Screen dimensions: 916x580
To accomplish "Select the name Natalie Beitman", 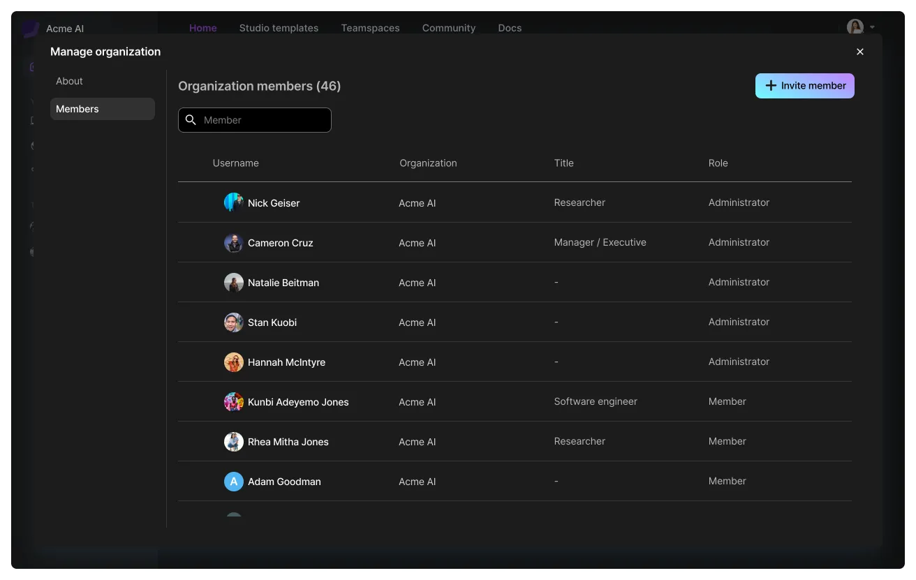I will click(283, 283).
